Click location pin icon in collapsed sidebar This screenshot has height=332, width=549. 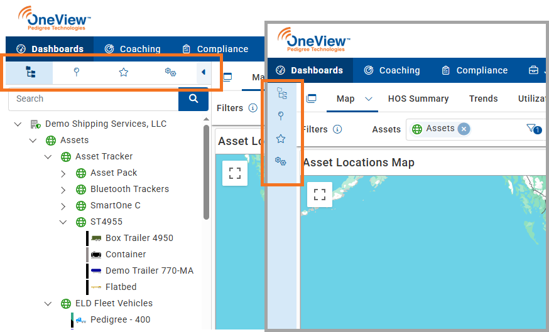pyautogui.click(x=280, y=116)
